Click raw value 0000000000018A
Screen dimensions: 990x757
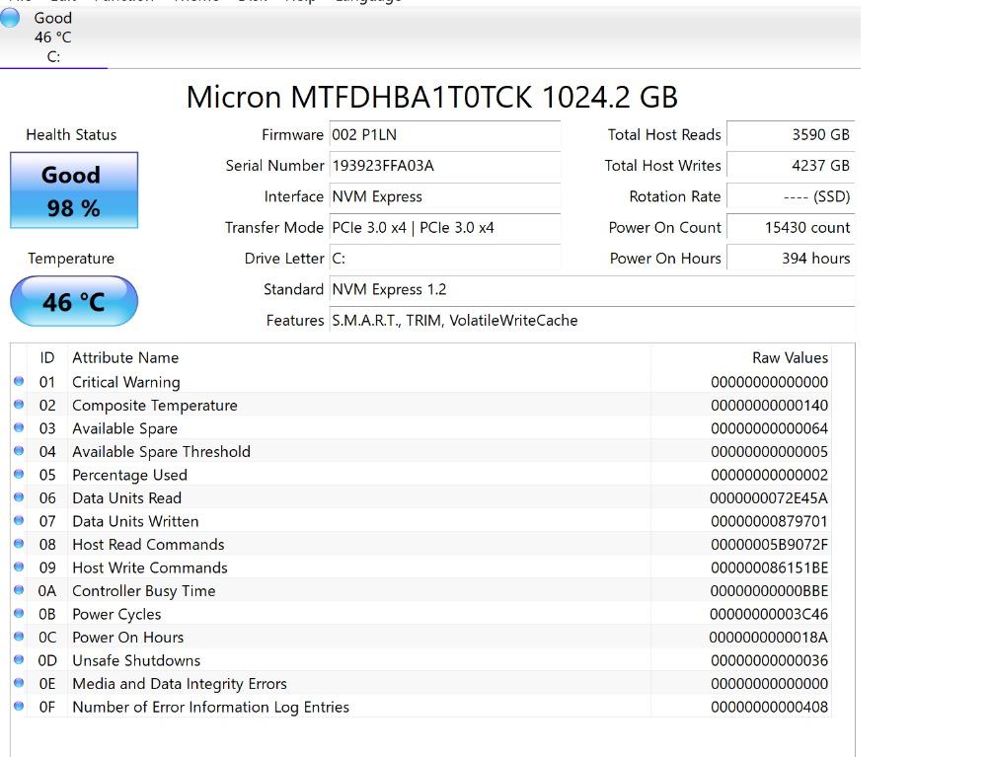[x=768, y=637]
